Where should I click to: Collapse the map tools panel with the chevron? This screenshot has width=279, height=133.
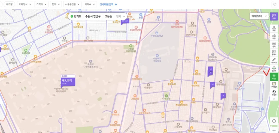pyautogui.click(x=274, y=99)
